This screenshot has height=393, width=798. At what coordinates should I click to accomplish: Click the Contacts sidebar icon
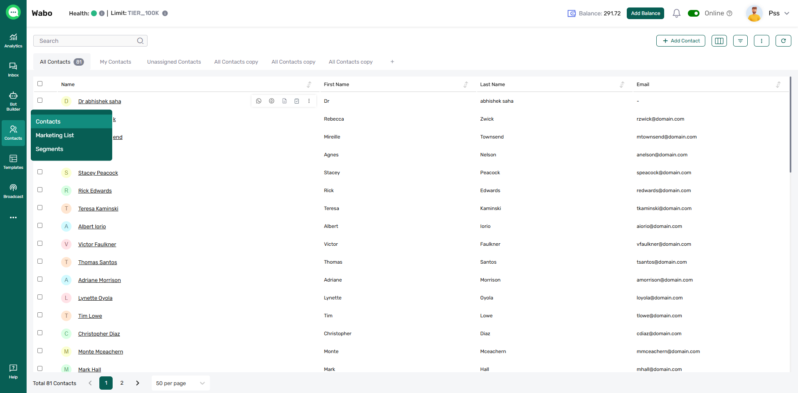pos(13,133)
